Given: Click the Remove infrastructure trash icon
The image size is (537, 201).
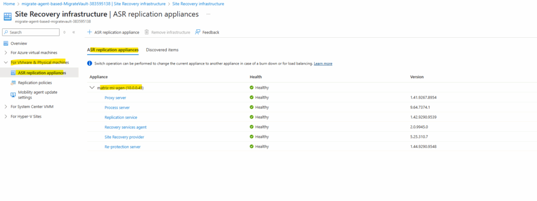Looking at the screenshot, I should pyautogui.click(x=147, y=32).
